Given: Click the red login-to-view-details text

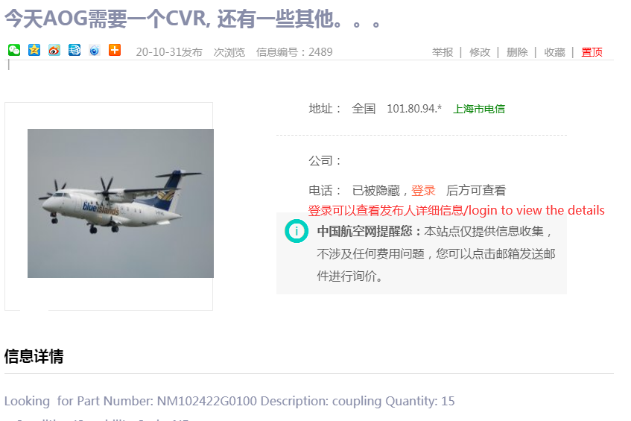Looking at the screenshot, I should [457, 210].
